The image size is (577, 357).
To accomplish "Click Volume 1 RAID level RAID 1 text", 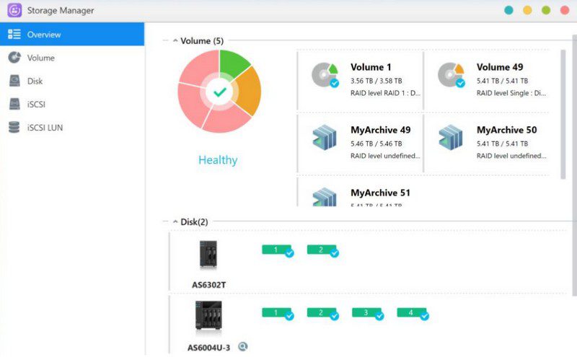I will [x=385, y=93].
